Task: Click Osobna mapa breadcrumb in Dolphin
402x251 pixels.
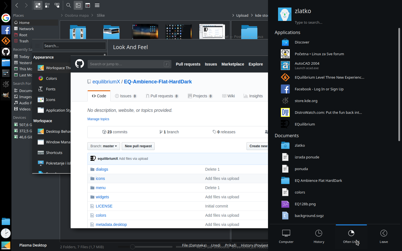Action: [76, 15]
